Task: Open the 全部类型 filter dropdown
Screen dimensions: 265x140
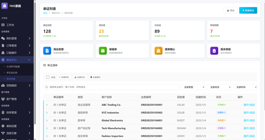Action: tap(193, 87)
